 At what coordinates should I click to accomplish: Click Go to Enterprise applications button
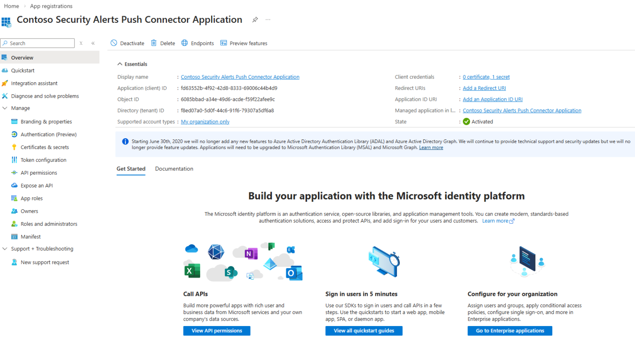click(x=510, y=331)
